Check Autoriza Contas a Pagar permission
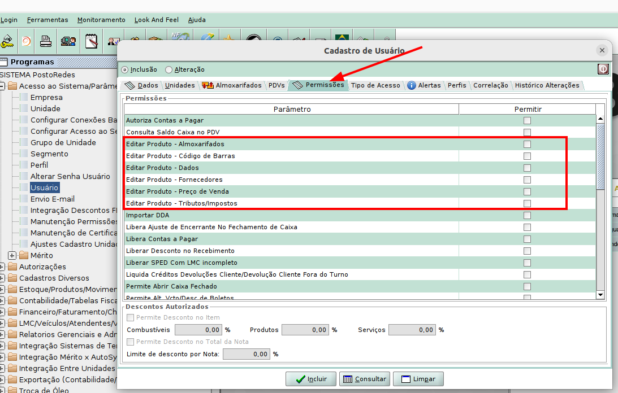618x393 pixels. pos(527,120)
